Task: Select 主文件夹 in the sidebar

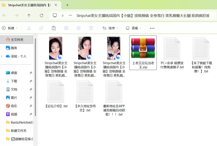Action: coord(17,40)
